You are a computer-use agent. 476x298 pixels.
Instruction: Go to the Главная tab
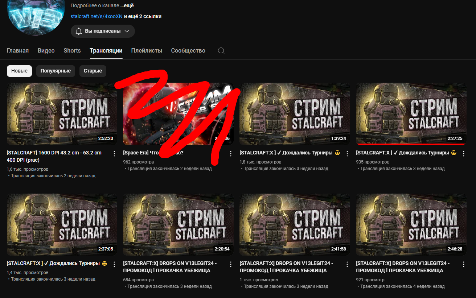coord(18,51)
